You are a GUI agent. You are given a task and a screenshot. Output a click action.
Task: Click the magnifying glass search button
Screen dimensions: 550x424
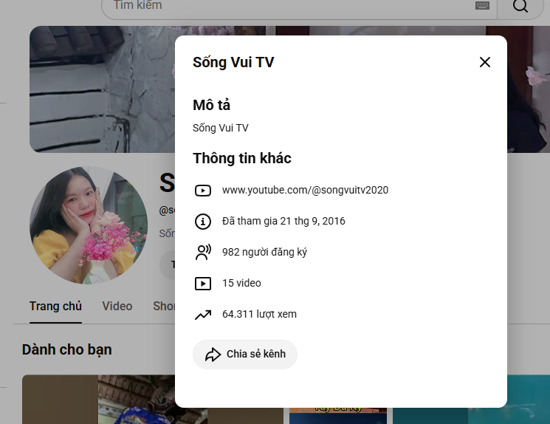coord(520,7)
